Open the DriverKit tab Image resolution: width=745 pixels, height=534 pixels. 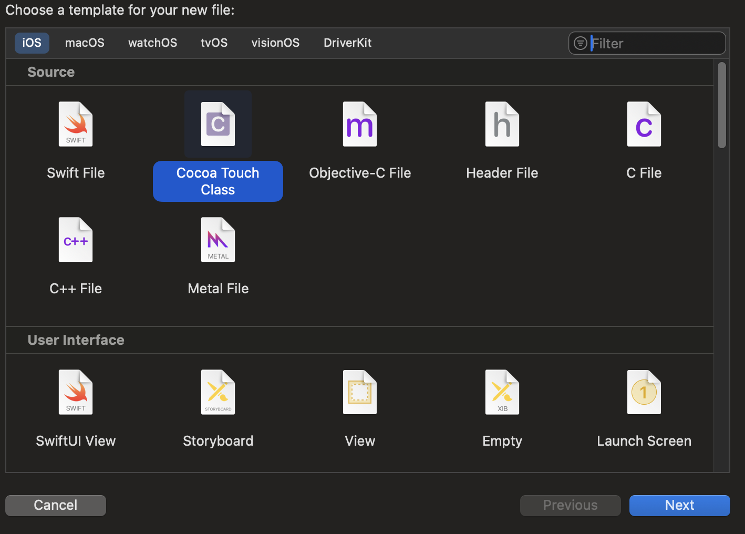point(348,43)
